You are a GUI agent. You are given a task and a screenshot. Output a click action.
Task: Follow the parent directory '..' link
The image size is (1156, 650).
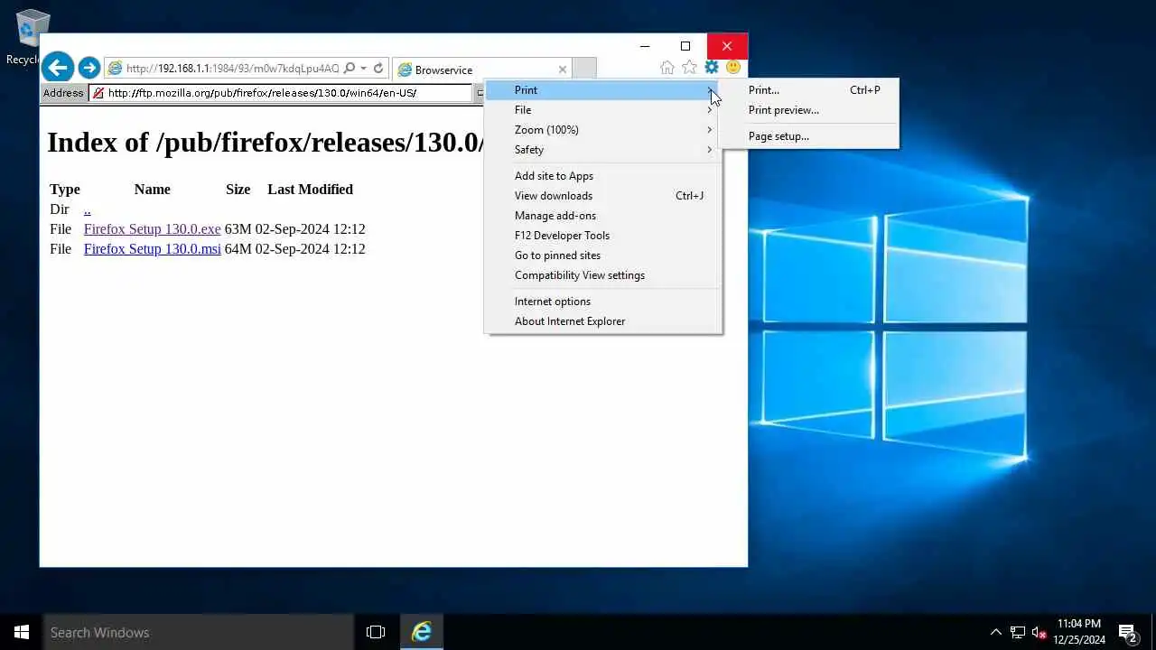point(87,209)
